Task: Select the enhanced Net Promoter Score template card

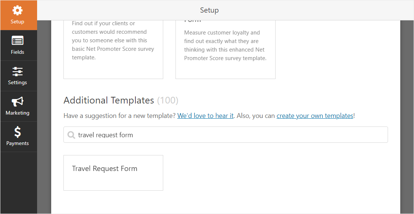Action: (x=226, y=50)
